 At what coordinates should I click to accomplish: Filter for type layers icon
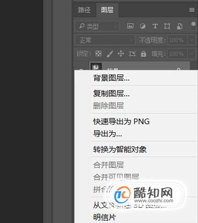(x=155, y=26)
